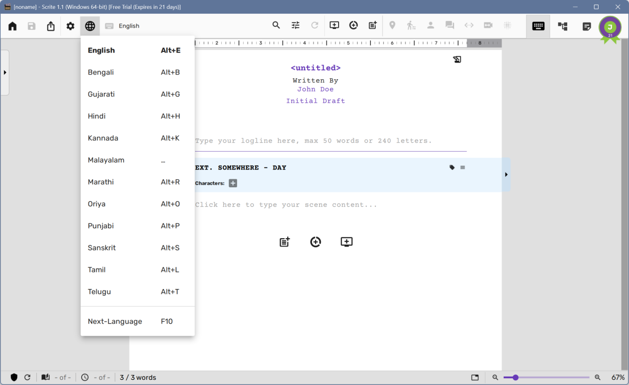Click the zoom slider handle
Viewport: 629px width, 385px height.
click(x=515, y=377)
